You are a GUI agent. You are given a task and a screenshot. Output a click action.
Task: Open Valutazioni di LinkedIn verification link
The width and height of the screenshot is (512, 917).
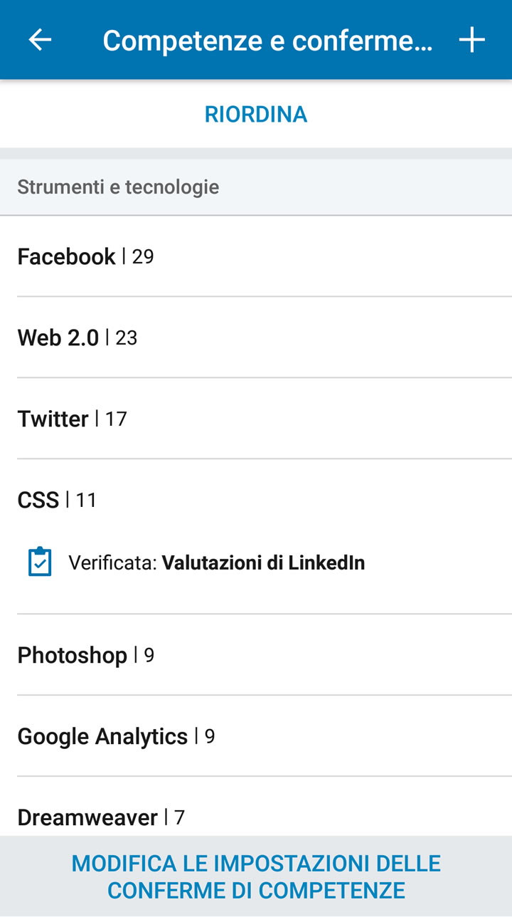click(263, 562)
